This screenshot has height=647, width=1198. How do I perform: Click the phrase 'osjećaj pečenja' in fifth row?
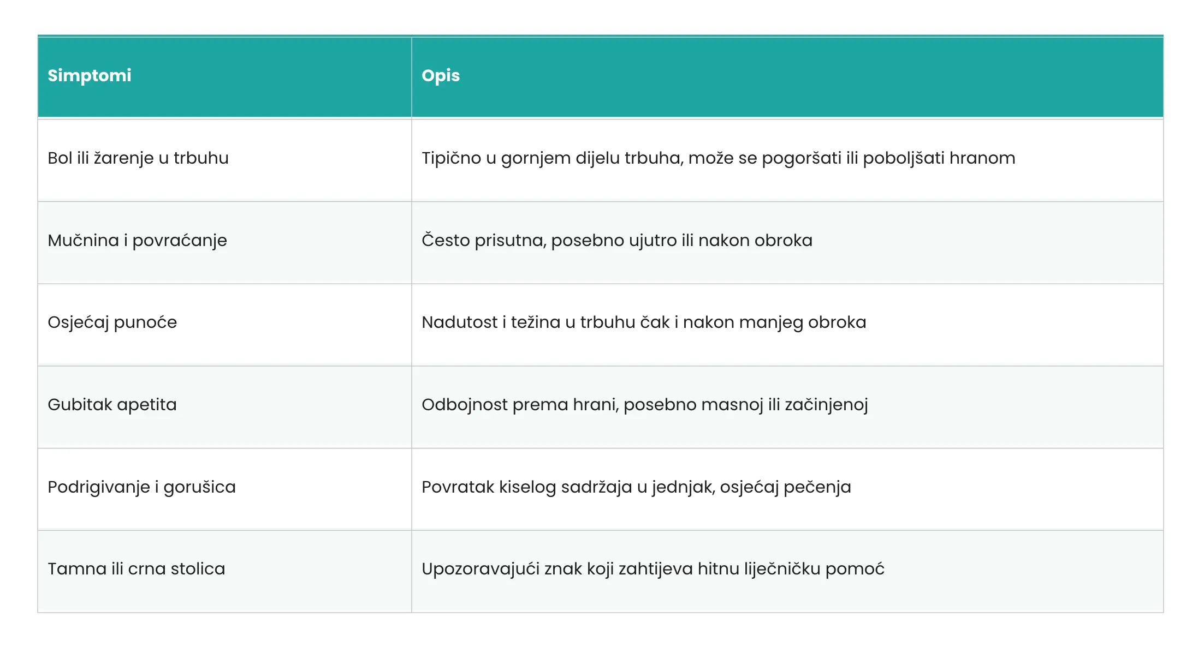(x=785, y=487)
